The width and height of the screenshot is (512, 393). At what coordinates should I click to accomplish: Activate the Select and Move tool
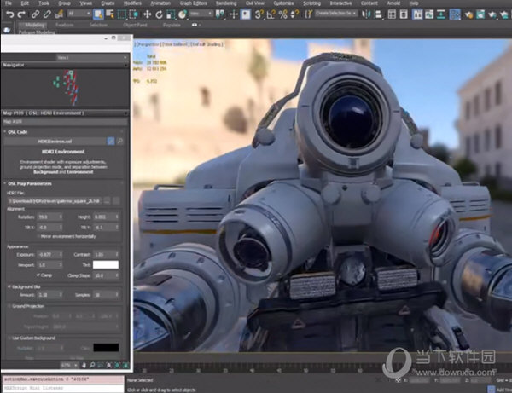[148, 14]
